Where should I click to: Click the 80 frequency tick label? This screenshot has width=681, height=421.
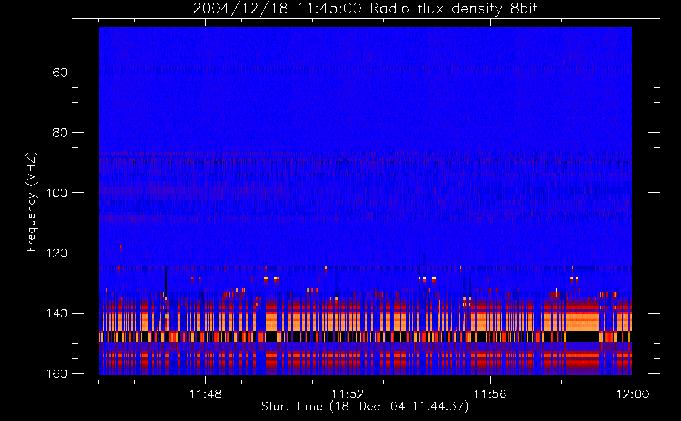point(60,133)
